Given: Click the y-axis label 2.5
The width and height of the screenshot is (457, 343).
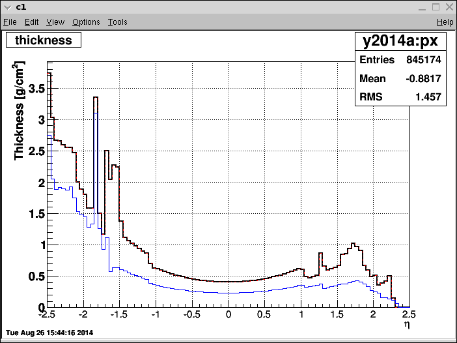Looking at the screenshot, I should (x=37, y=151).
